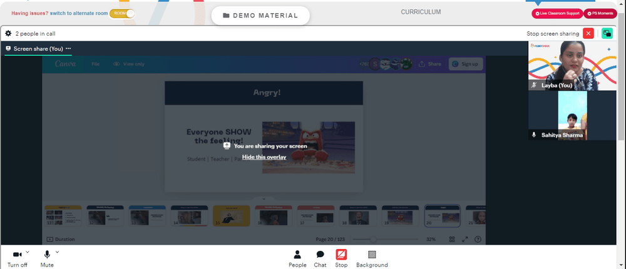Viewport: 626px width, 269px height.
Task: Expand microphone options chevron
Action: (57, 252)
